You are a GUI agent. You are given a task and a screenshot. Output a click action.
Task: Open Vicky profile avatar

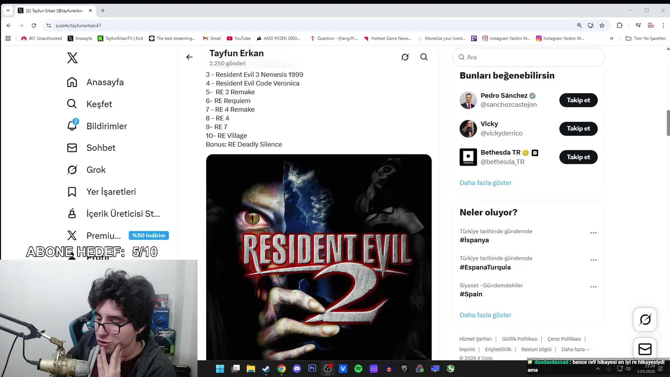[468, 128]
